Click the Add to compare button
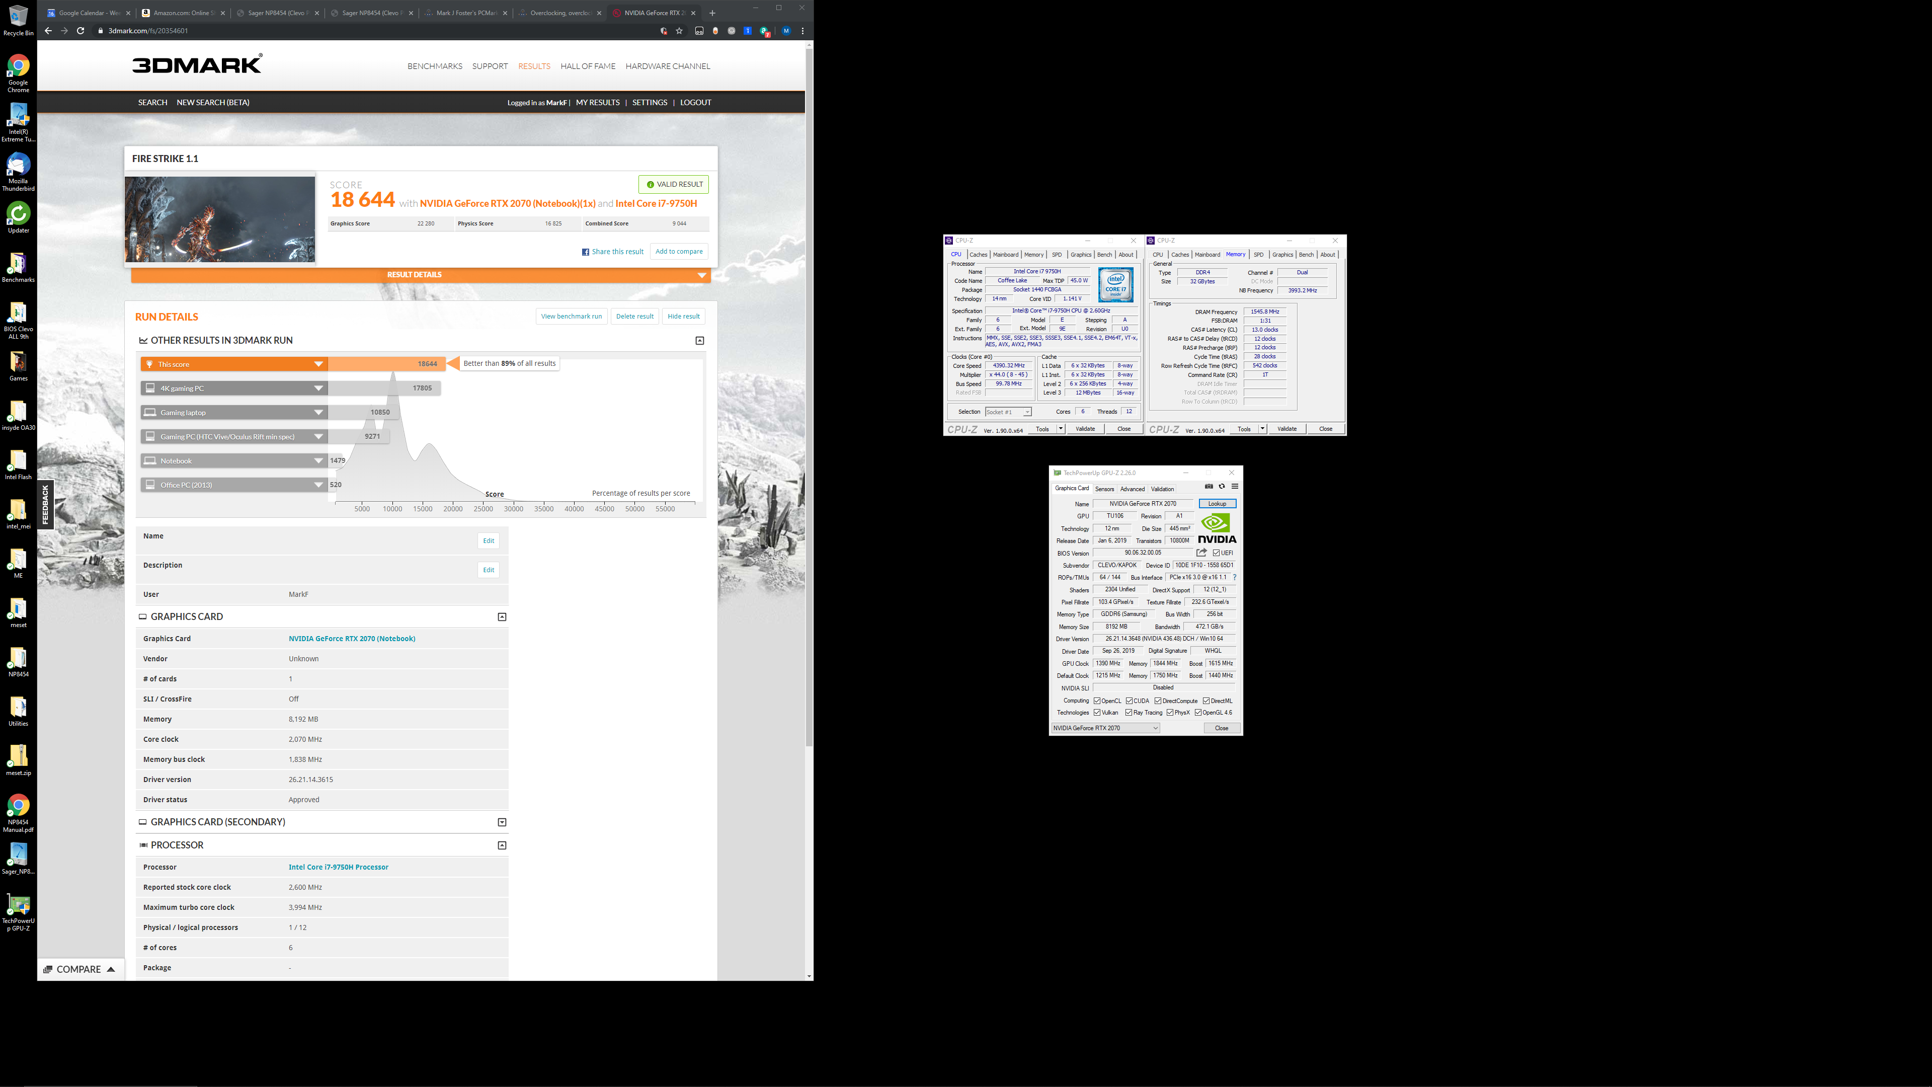 pos(679,251)
